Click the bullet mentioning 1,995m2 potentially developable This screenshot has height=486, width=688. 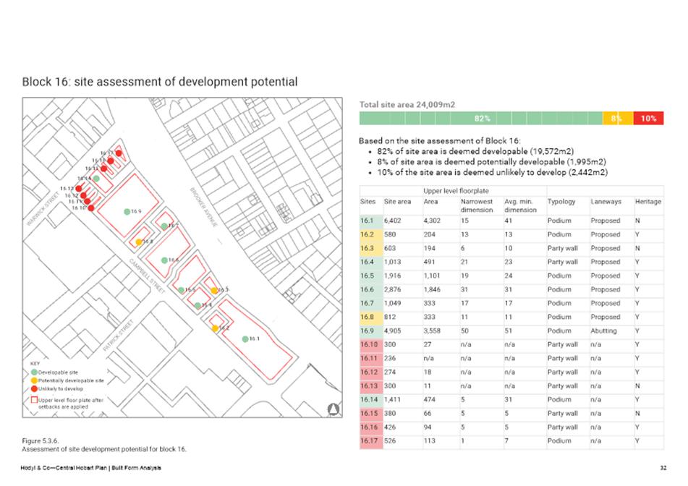[491, 162]
